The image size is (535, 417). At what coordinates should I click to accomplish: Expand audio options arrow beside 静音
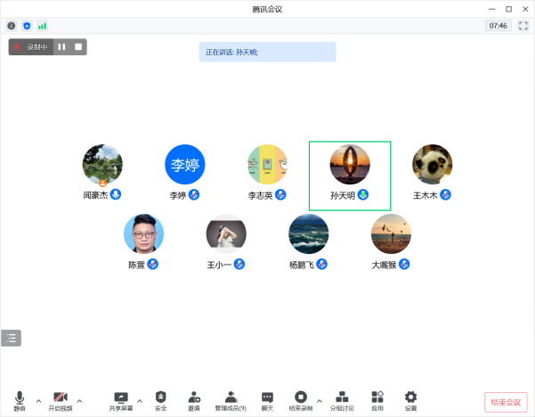pyautogui.click(x=38, y=401)
